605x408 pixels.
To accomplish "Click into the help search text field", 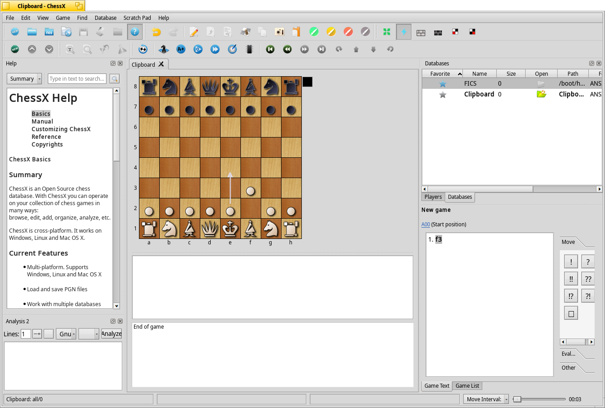I will click(77, 79).
